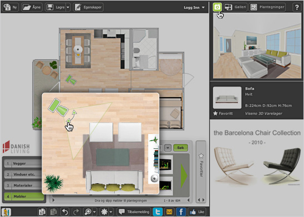This screenshot has width=304, height=217.
Task: Expand the Lagre dropdown arrow
Action: tap(68, 7)
